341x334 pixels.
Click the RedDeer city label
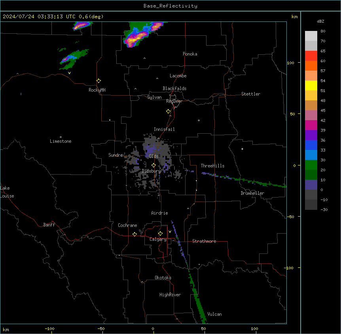tap(174, 101)
